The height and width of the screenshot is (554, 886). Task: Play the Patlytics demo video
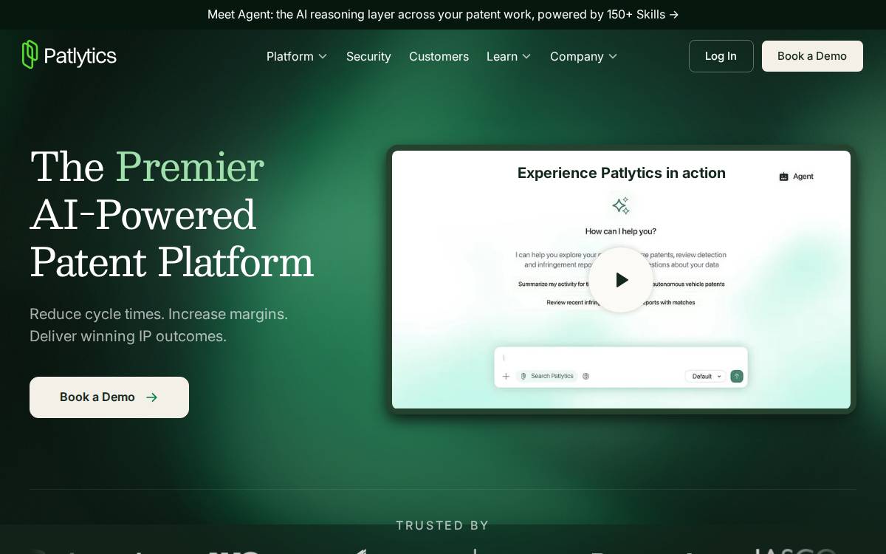[x=621, y=280]
